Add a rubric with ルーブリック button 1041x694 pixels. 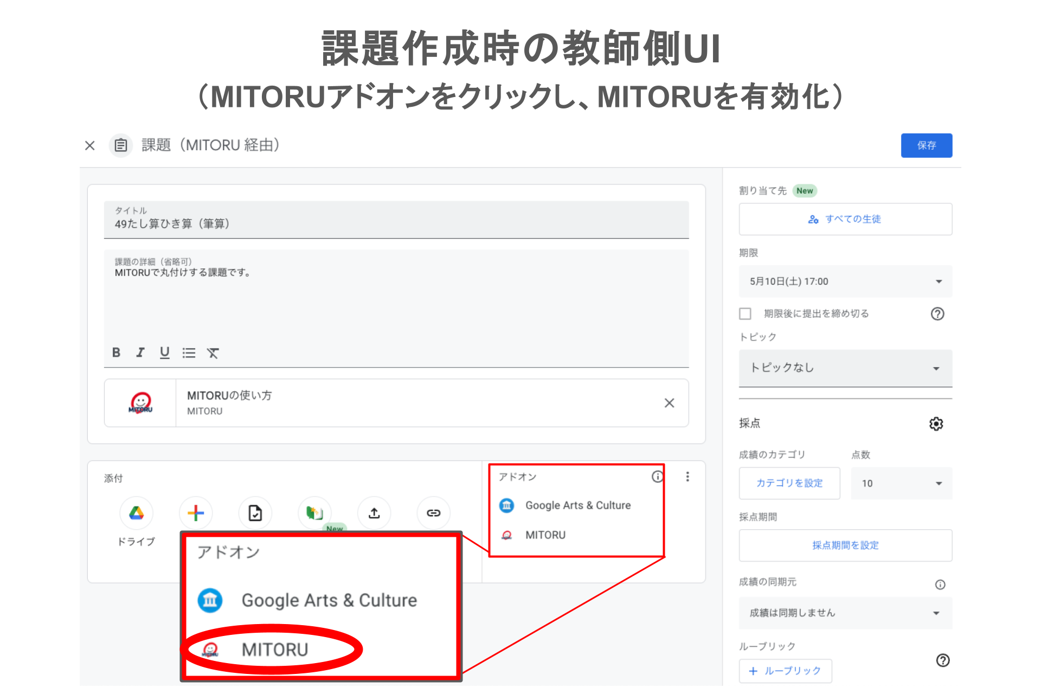coord(785,671)
